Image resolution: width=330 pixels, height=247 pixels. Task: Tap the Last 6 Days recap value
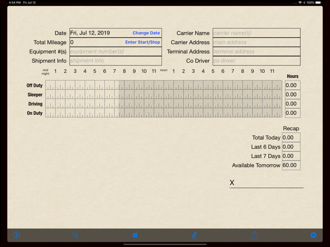point(291,147)
